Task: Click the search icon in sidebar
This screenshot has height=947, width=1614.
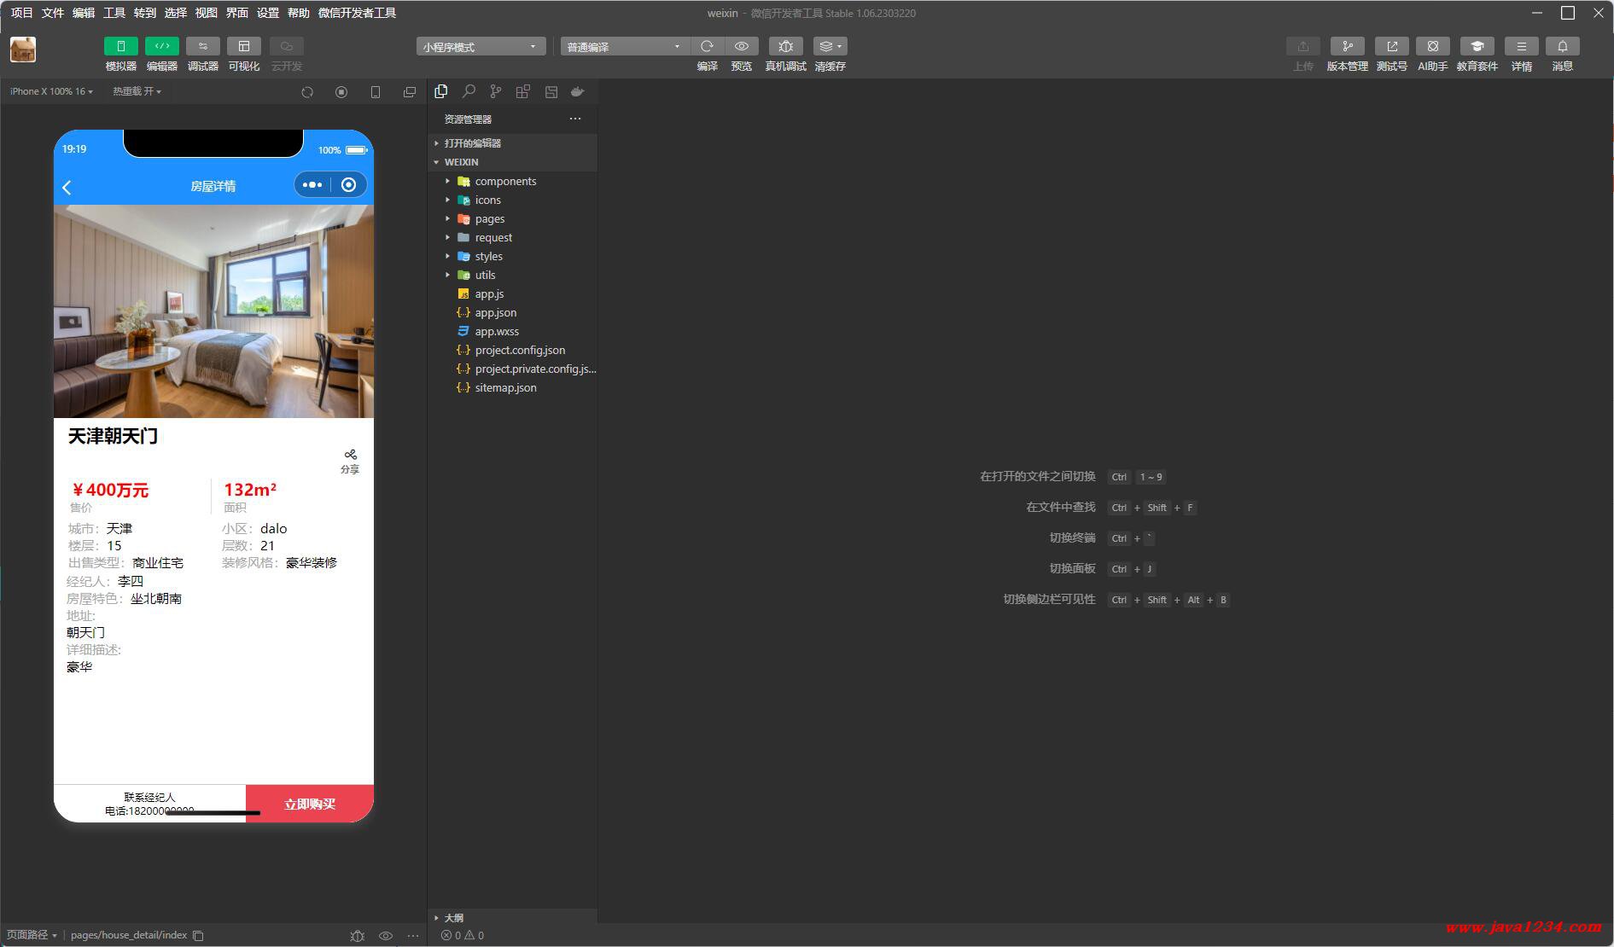Action: (469, 91)
